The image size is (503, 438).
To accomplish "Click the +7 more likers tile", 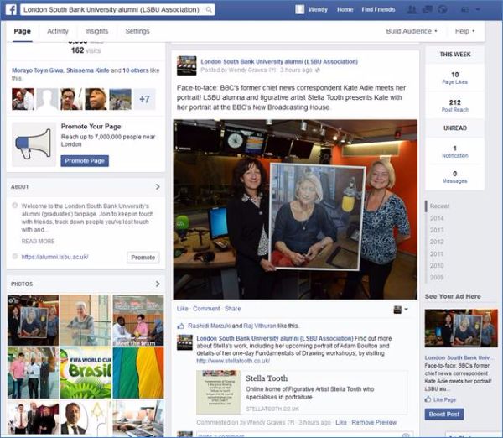I will click(145, 99).
